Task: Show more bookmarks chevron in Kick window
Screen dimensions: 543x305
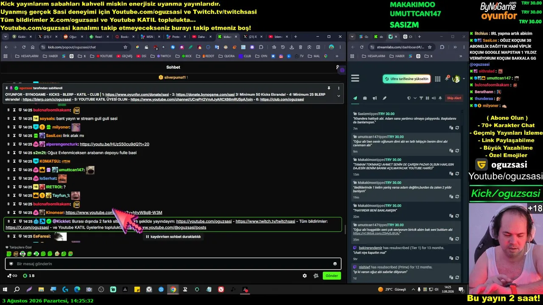Action: [337, 56]
